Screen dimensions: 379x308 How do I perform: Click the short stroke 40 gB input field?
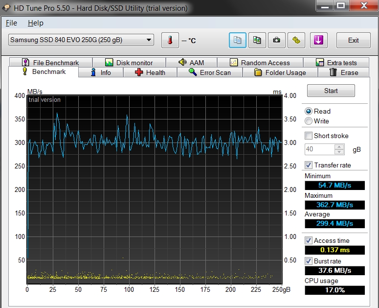click(x=319, y=149)
